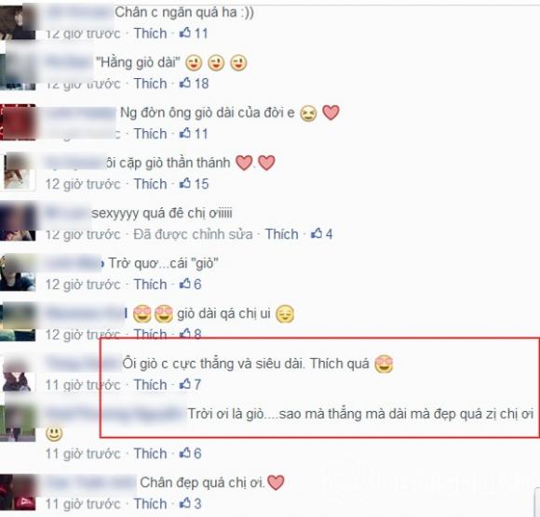540x517 pixels.
Task: Open avatar of 'Ng đờn ông giò dài' commenter
Action: click(x=18, y=122)
